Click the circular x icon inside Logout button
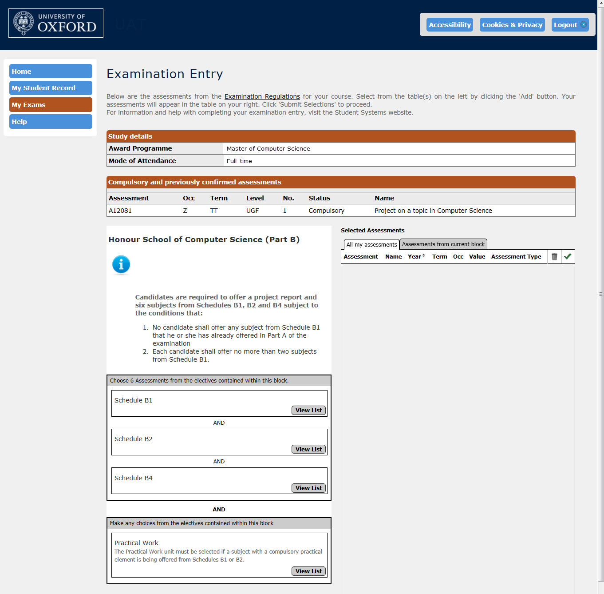Screen dimensions: 604x594 coord(583,24)
